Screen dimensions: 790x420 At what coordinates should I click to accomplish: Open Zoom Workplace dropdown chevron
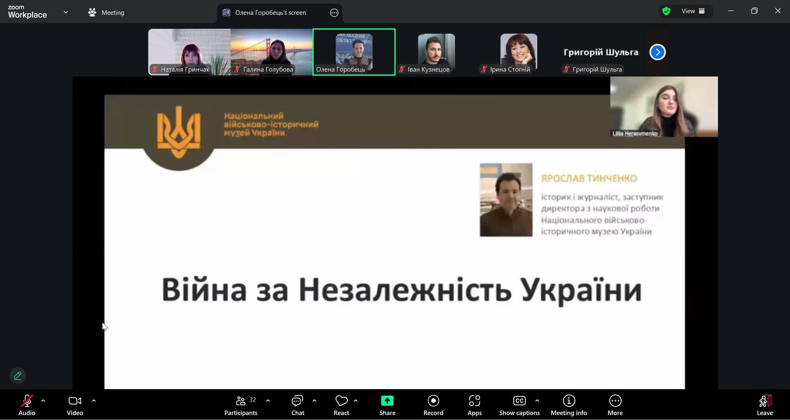pyautogui.click(x=66, y=12)
